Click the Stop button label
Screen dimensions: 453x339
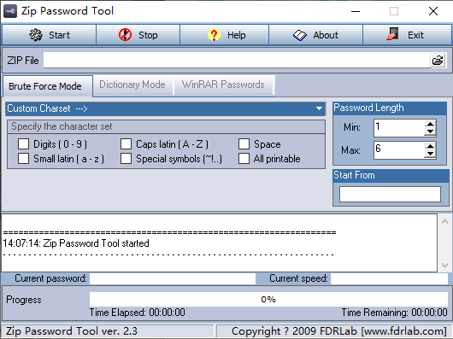click(148, 35)
